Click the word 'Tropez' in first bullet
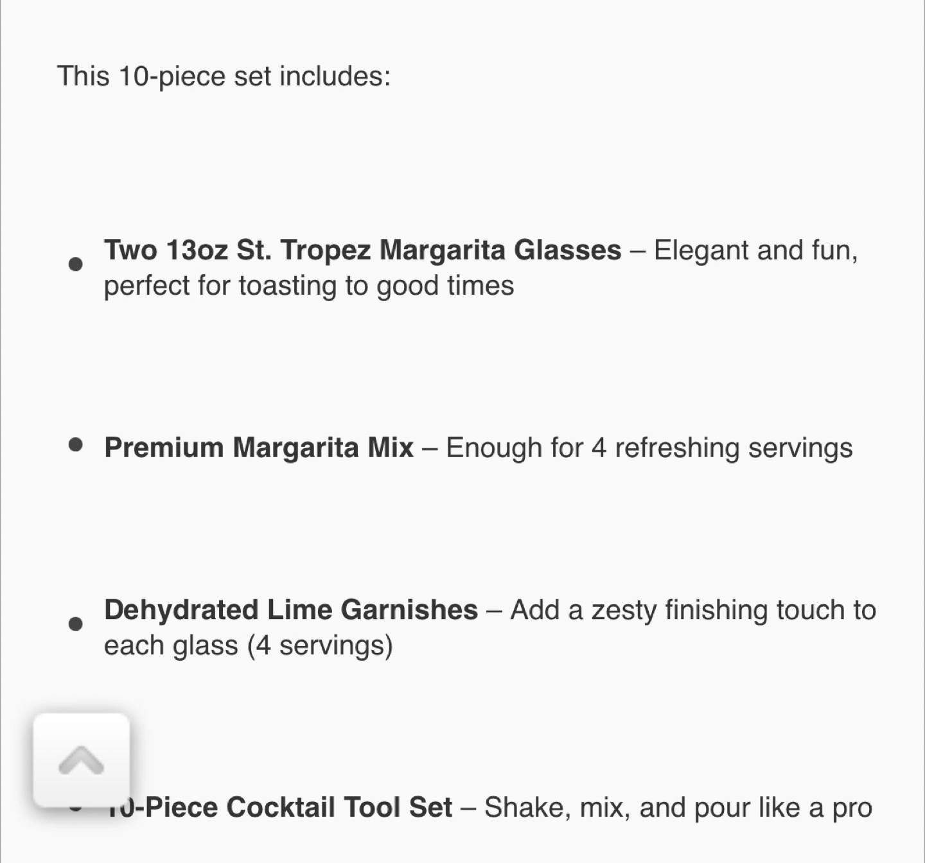This screenshot has height=863, width=925. tap(326, 251)
